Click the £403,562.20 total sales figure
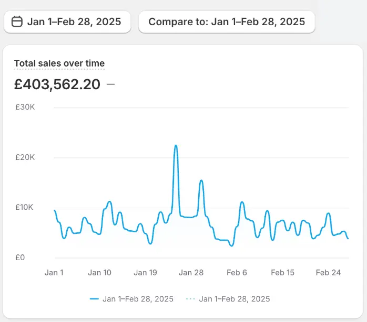The image size is (367, 322). (x=57, y=84)
